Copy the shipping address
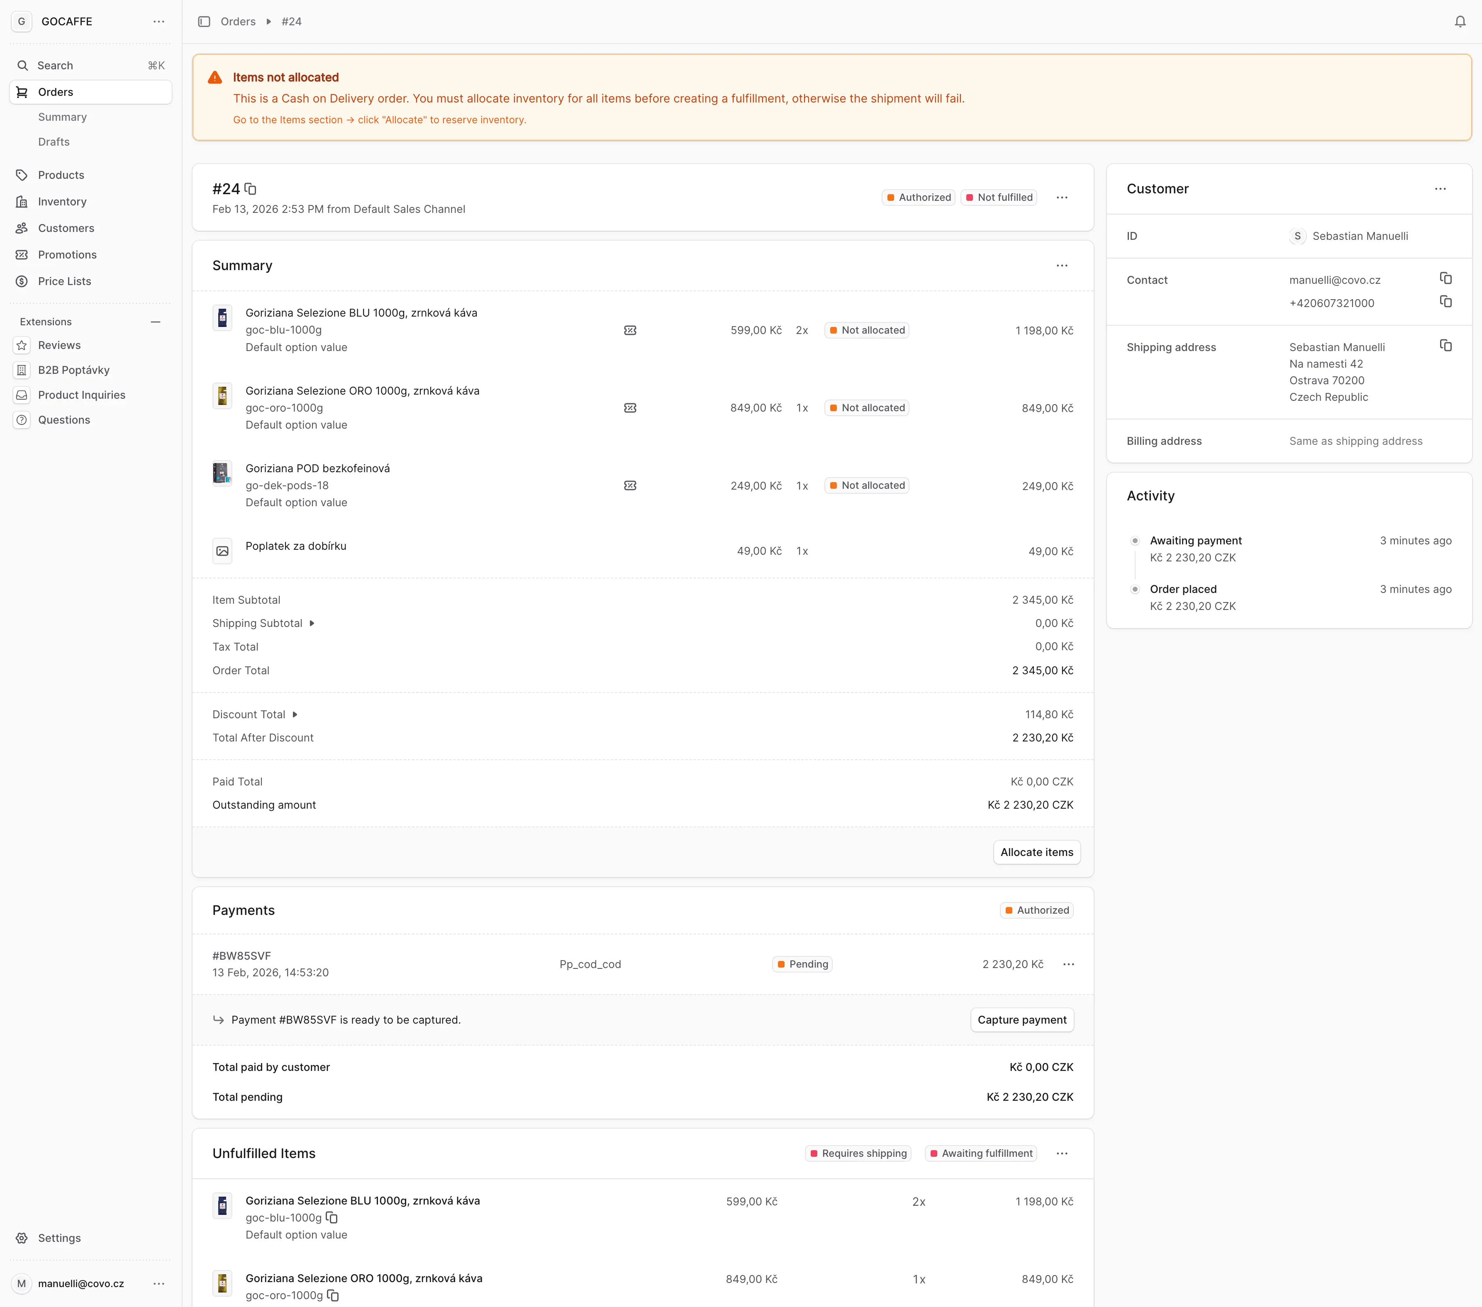This screenshot has width=1482, height=1307. pyautogui.click(x=1446, y=346)
